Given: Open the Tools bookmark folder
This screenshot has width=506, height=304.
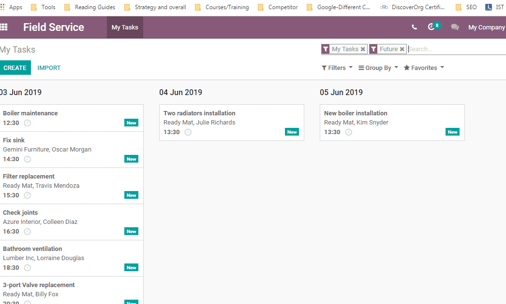Looking at the screenshot, I should pos(43,7).
